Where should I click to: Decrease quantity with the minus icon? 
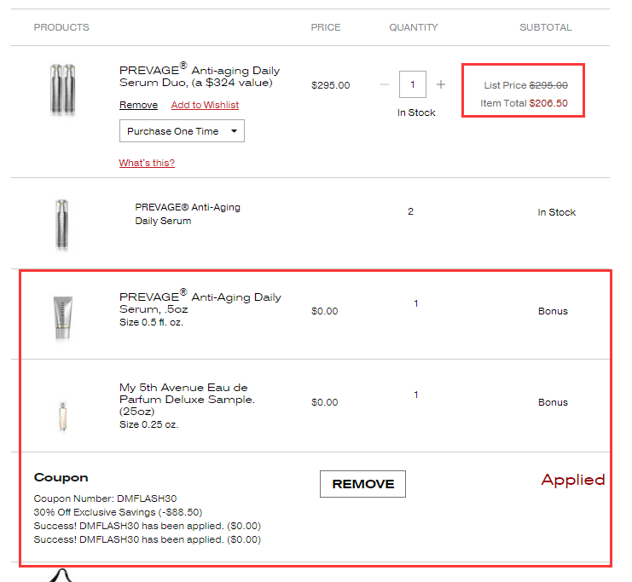click(385, 84)
